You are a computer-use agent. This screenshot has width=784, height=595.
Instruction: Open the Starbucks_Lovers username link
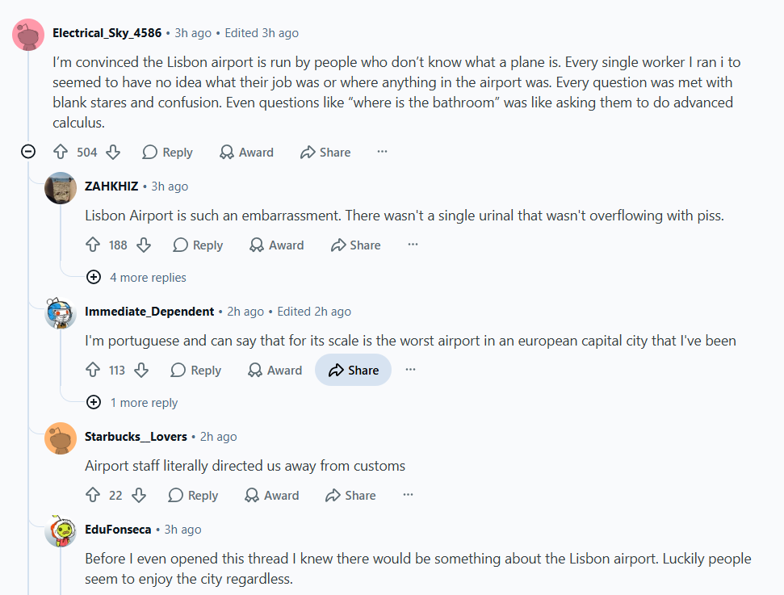(136, 437)
